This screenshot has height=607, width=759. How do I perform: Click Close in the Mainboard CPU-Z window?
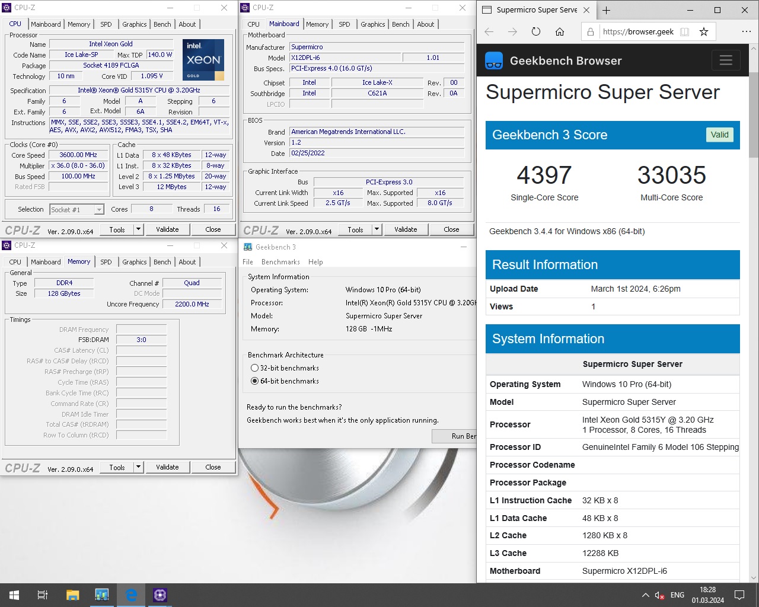coord(451,229)
